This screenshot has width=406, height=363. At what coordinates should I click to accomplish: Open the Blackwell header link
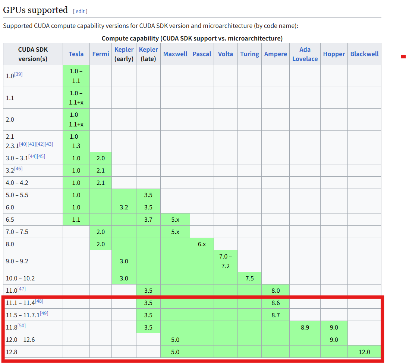click(365, 54)
